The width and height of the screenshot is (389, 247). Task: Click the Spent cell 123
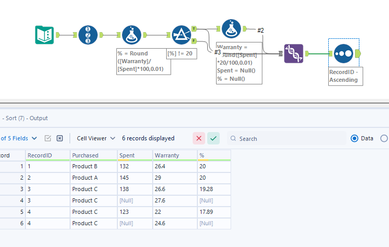pos(135,212)
